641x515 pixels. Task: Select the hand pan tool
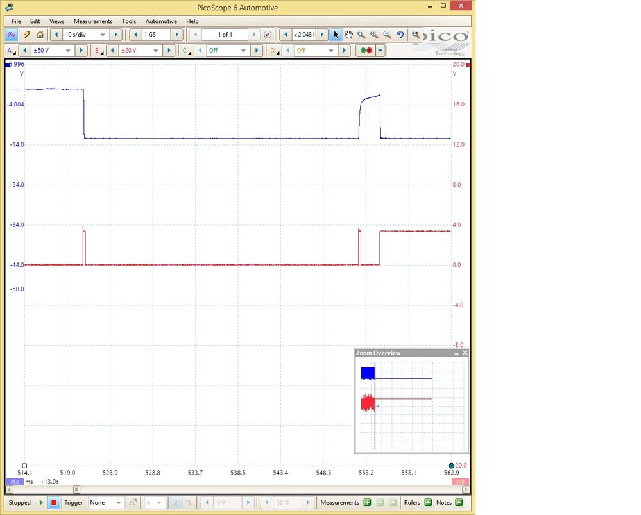tap(348, 35)
